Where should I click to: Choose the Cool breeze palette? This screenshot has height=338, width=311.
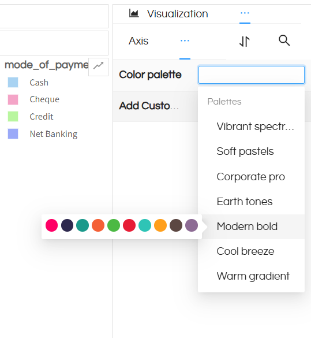[251, 251]
